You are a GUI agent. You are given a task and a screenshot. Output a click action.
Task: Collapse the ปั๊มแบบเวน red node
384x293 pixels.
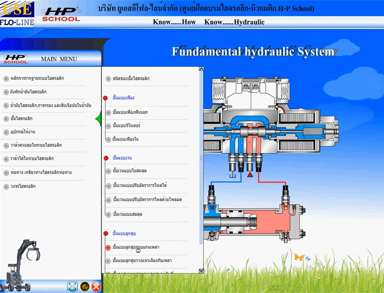[105, 158]
